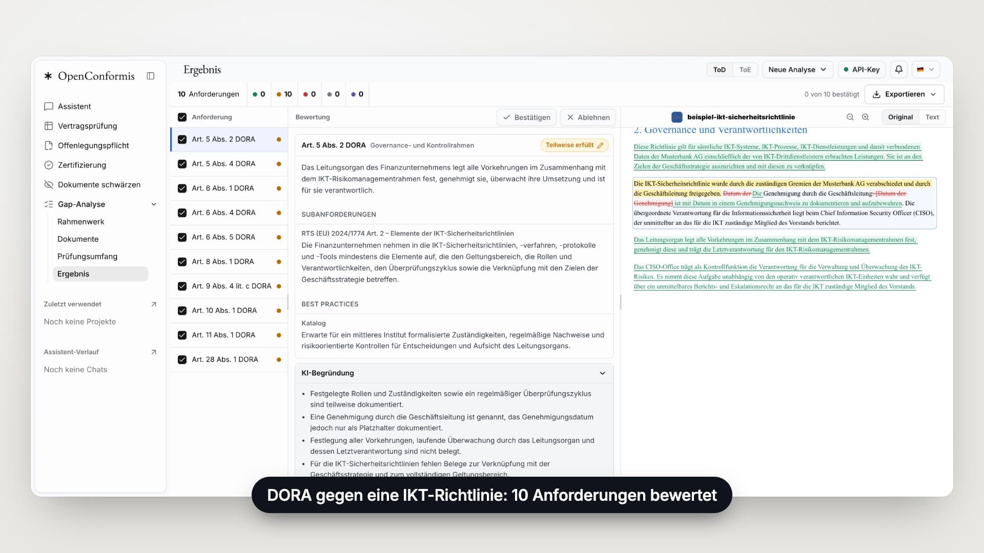Collapse the sidebar panel icon
Screen dimensions: 984x553
151,76
